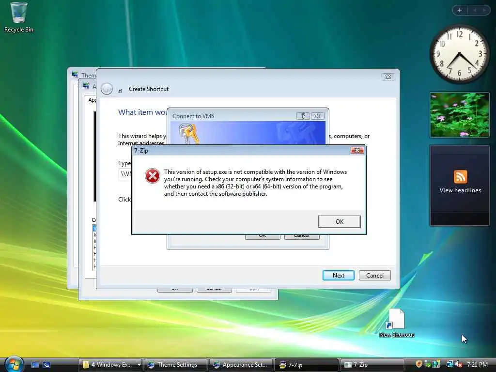Viewport: 496px width, 372px height.
Task: Click the muted volume tray icon
Action: (459, 364)
